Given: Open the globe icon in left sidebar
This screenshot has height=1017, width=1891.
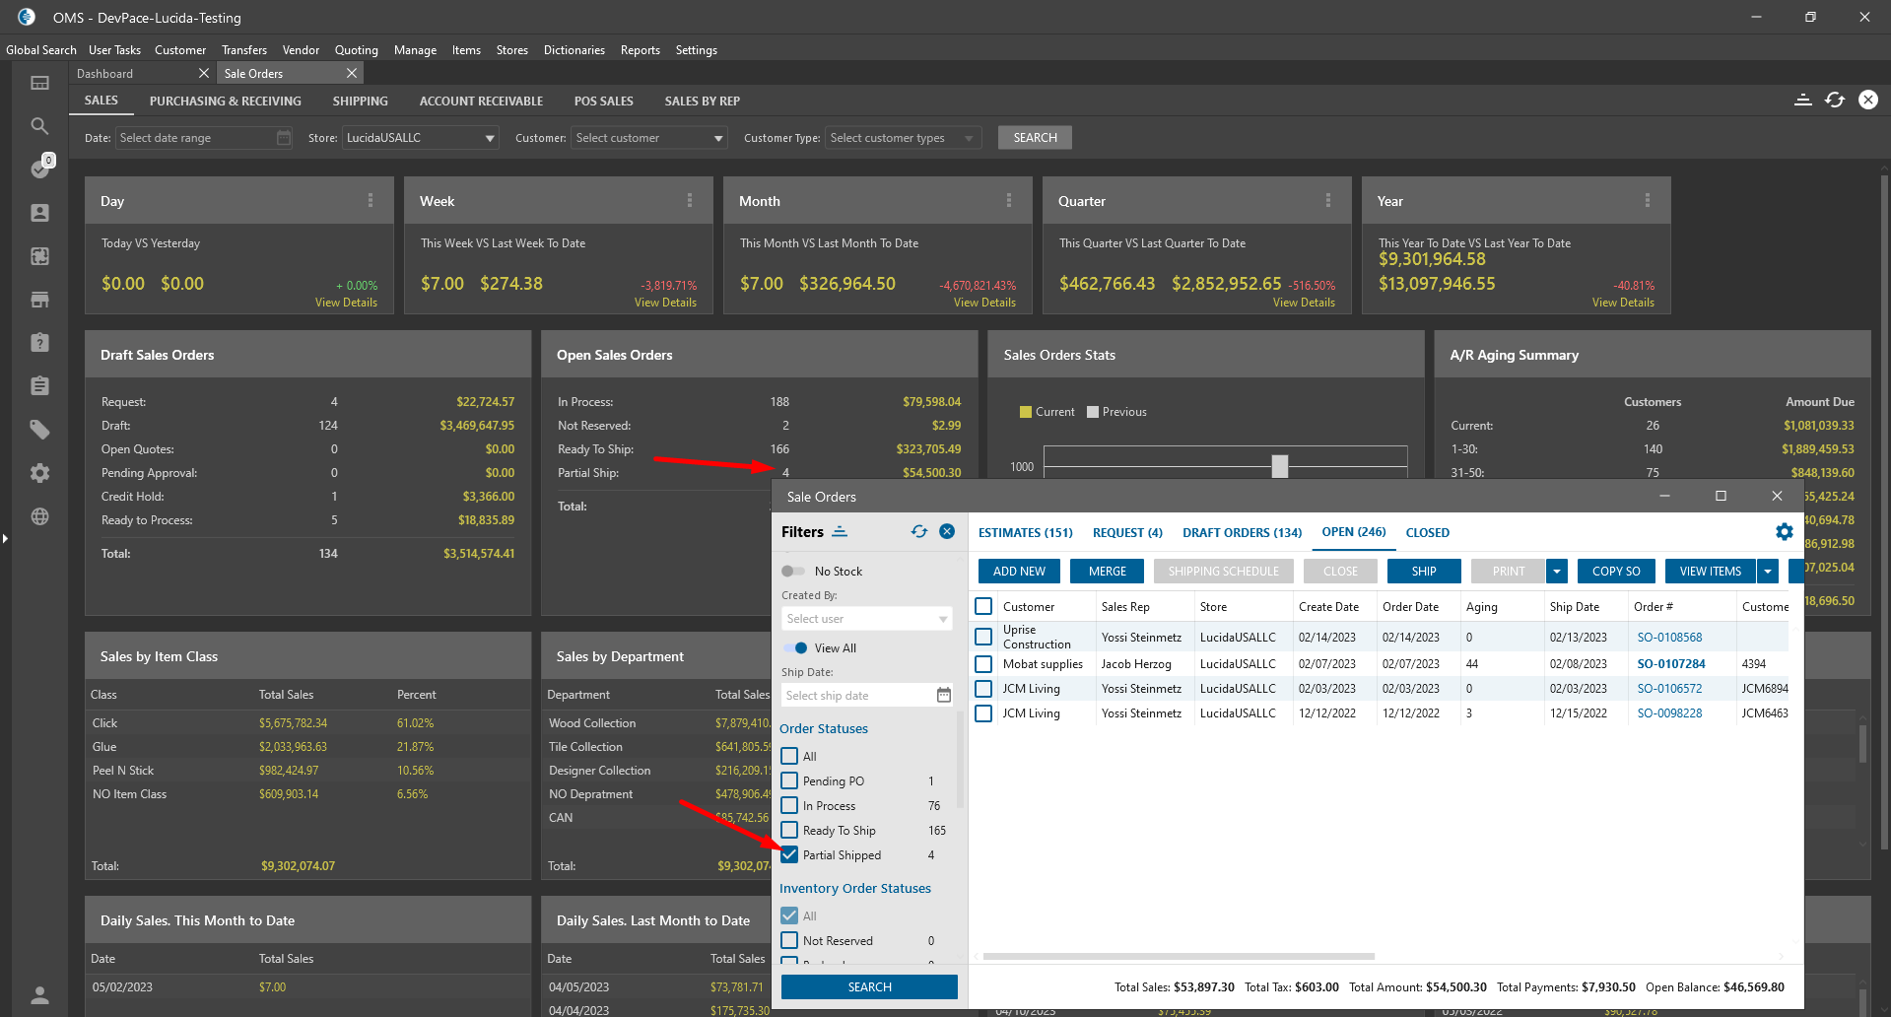Looking at the screenshot, I should tap(39, 516).
